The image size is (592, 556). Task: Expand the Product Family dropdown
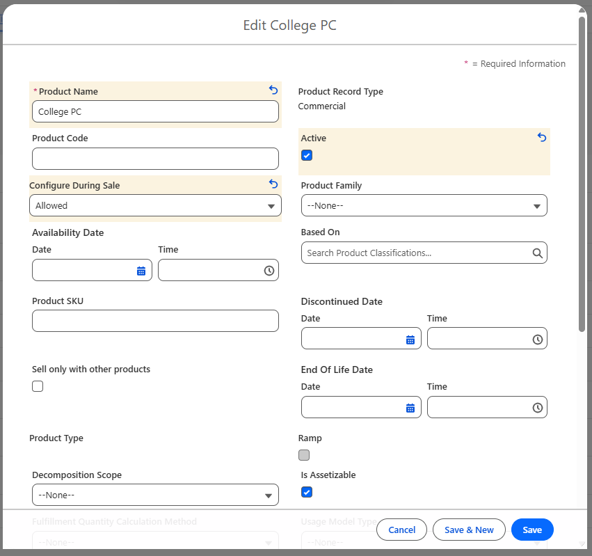pos(424,205)
